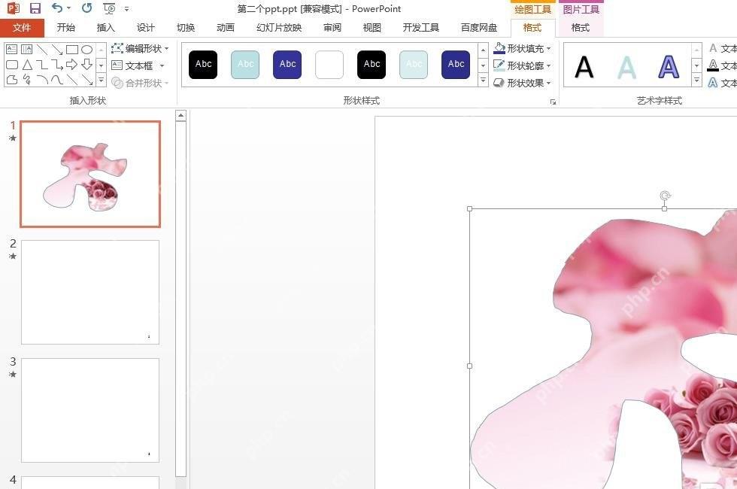Select the slide 3 thumbnail

(90, 410)
